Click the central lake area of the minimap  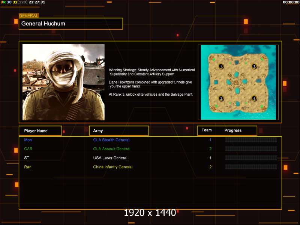(237, 82)
